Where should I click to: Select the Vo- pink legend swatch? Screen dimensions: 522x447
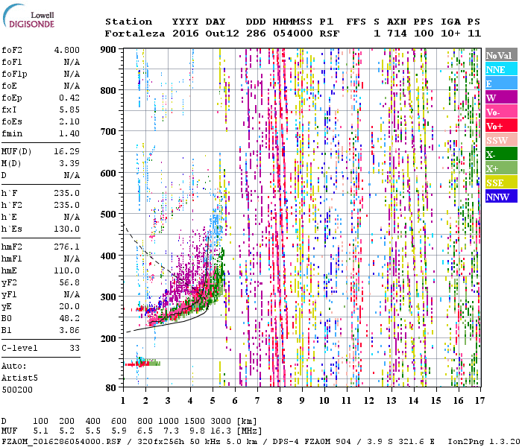(x=501, y=112)
